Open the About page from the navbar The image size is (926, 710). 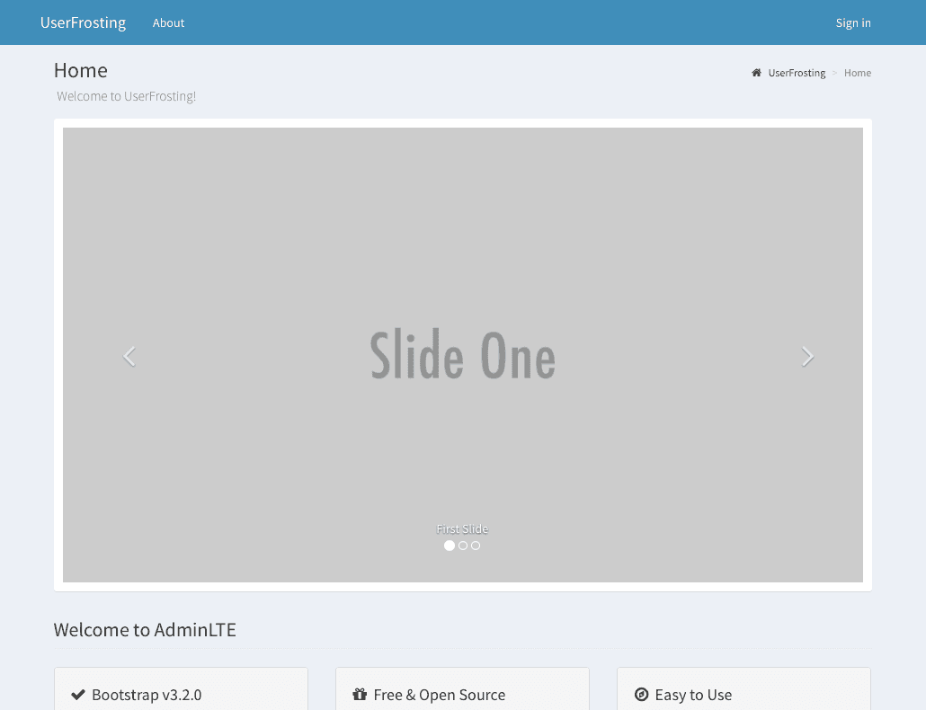pos(168,22)
